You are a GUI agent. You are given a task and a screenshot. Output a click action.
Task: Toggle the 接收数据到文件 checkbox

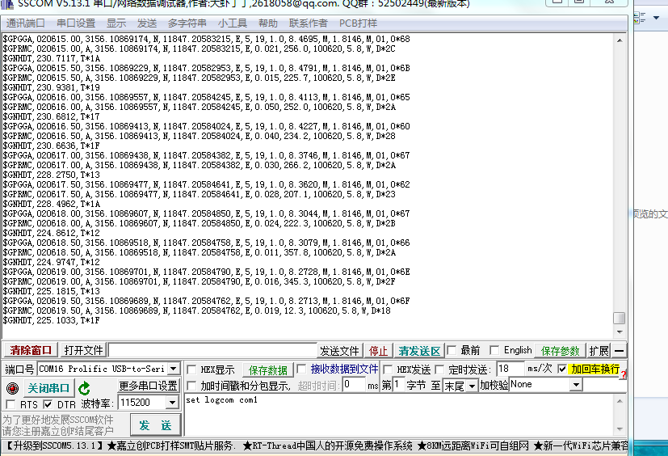[301, 369]
